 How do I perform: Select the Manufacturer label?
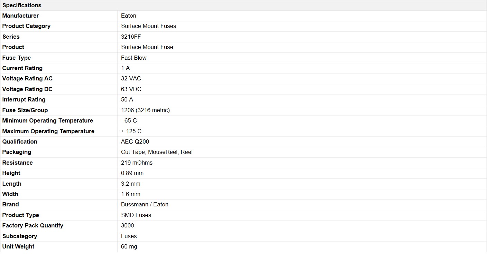click(x=20, y=16)
